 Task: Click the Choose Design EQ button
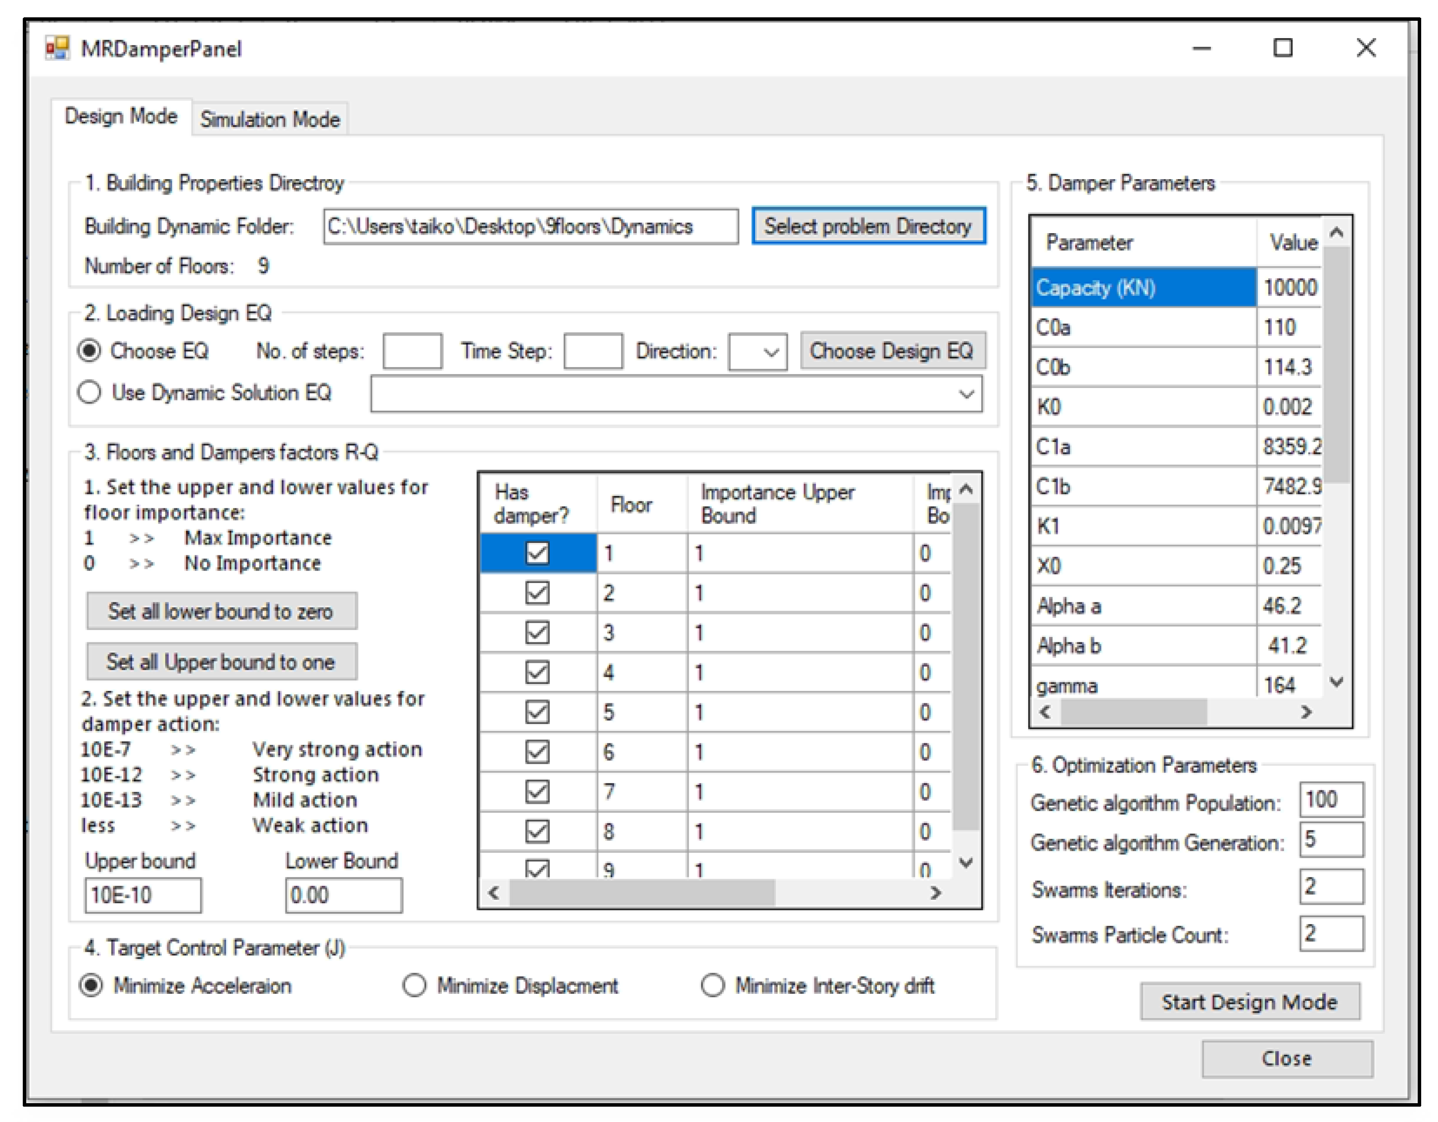892,351
